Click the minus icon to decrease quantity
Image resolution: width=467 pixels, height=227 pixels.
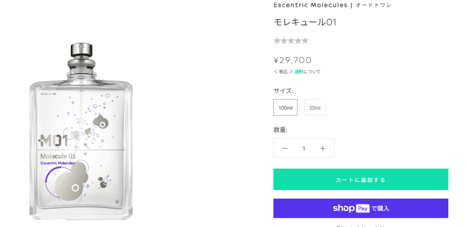[285, 148]
